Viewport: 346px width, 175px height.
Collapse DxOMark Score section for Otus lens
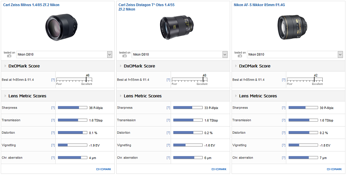point(120,66)
